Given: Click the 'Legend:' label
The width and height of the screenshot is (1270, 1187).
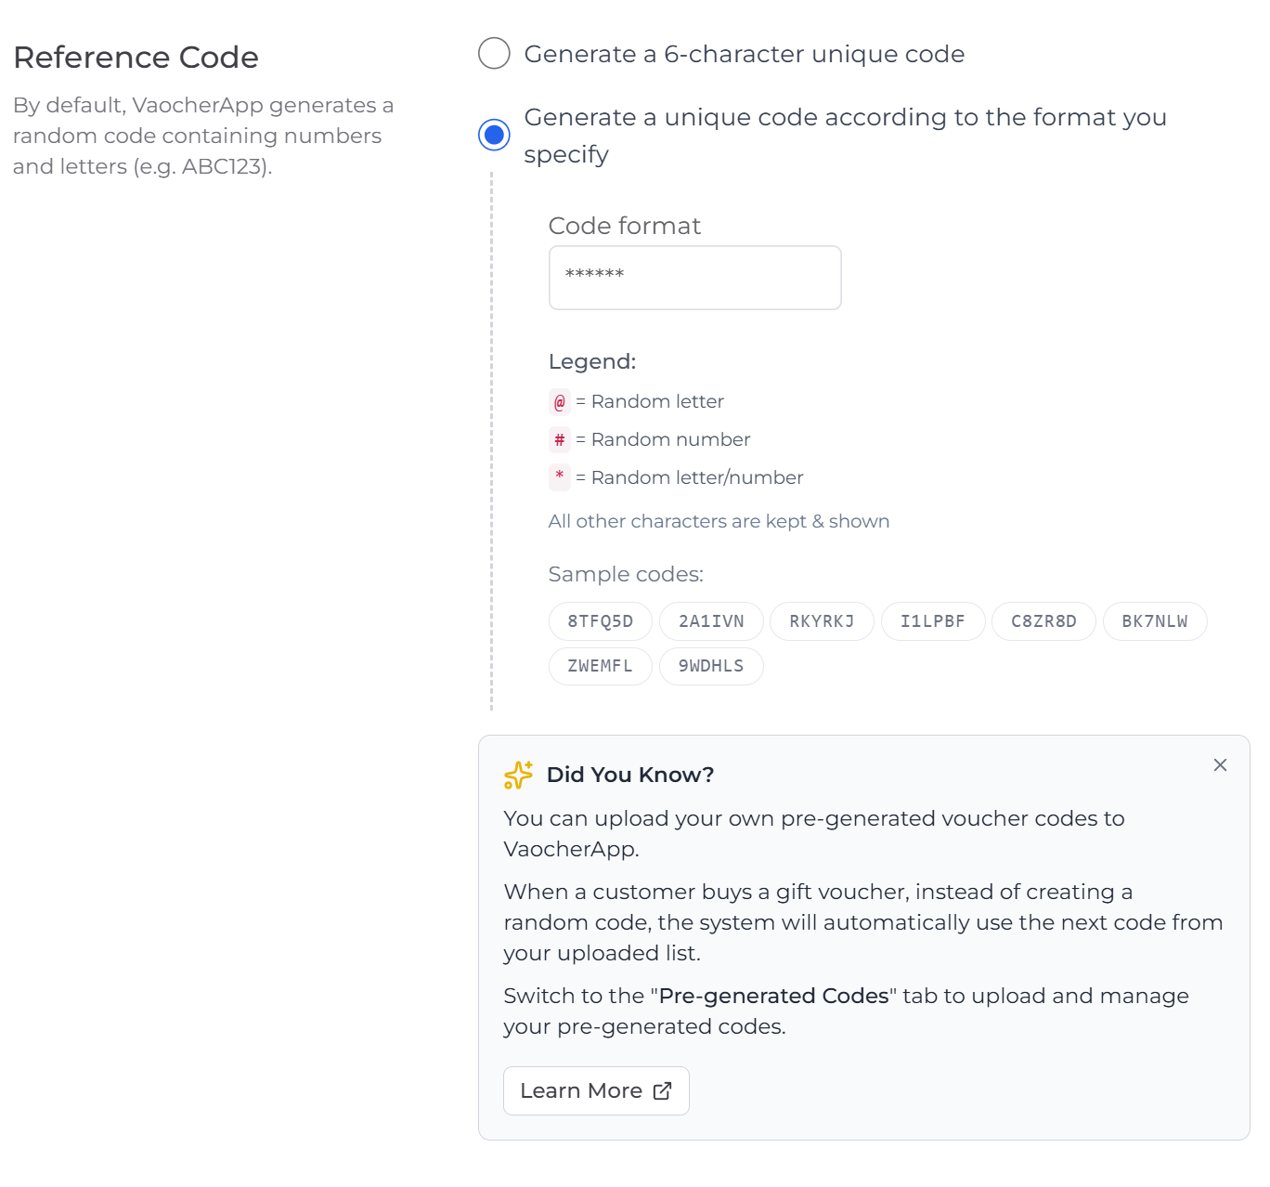Looking at the screenshot, I should click(x=592, y=361).
